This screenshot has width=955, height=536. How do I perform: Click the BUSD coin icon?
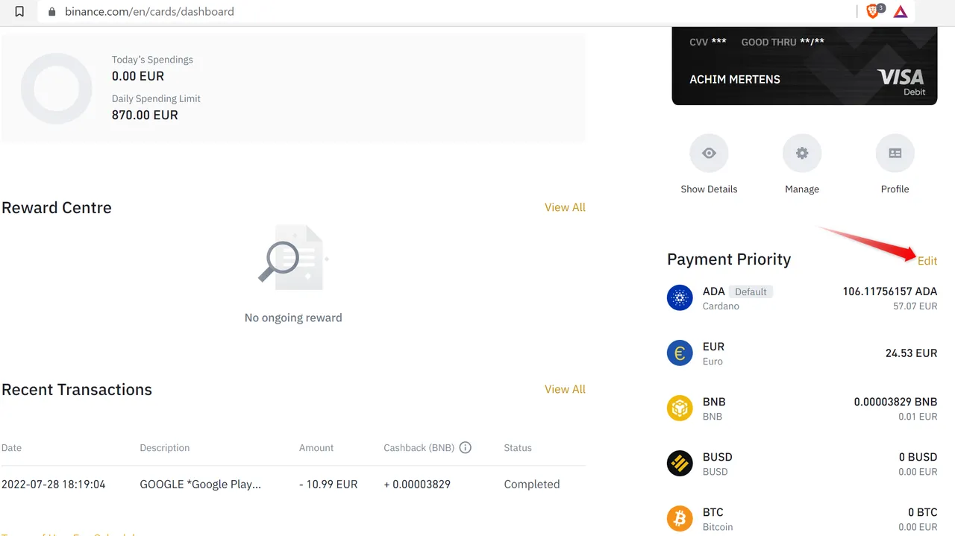tap(680, 463)
